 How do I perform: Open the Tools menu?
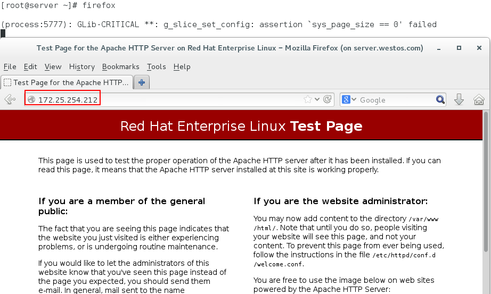click(156, 66)
